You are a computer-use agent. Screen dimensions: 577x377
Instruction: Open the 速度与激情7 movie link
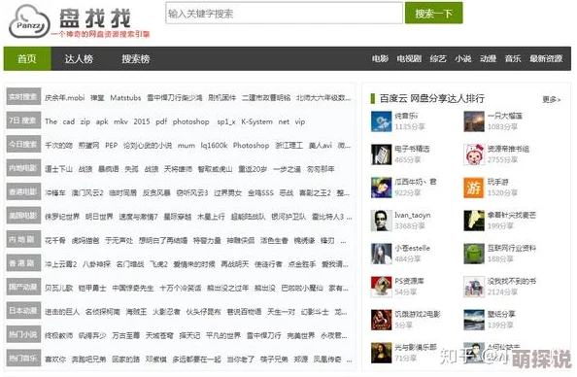[x=138, y=217]
